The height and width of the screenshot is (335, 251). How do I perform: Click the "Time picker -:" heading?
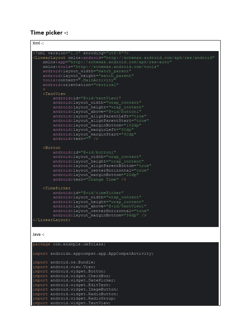click(x=49, y=33)
